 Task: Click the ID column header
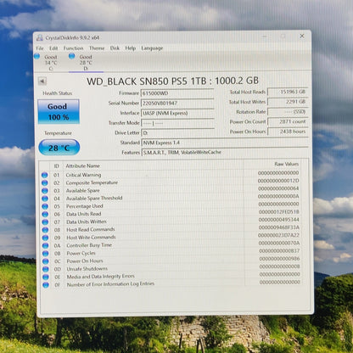tap(56, 166)
